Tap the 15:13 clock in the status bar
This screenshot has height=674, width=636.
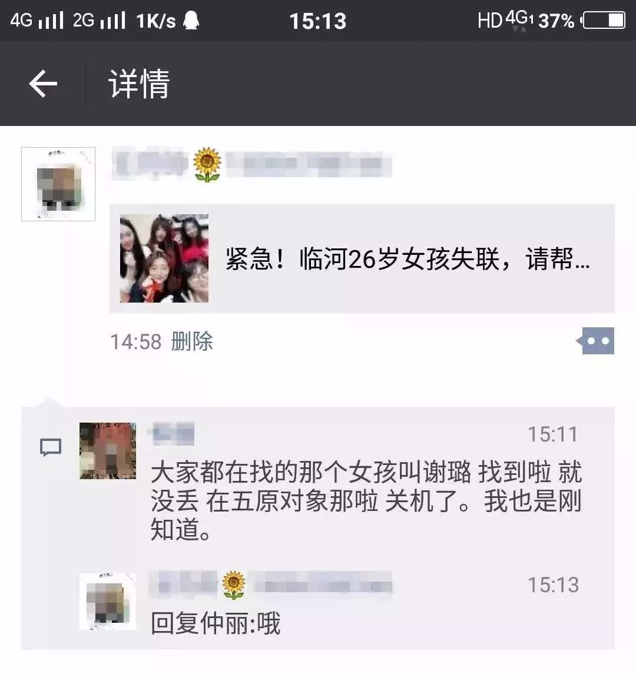(x=318, y=21)
